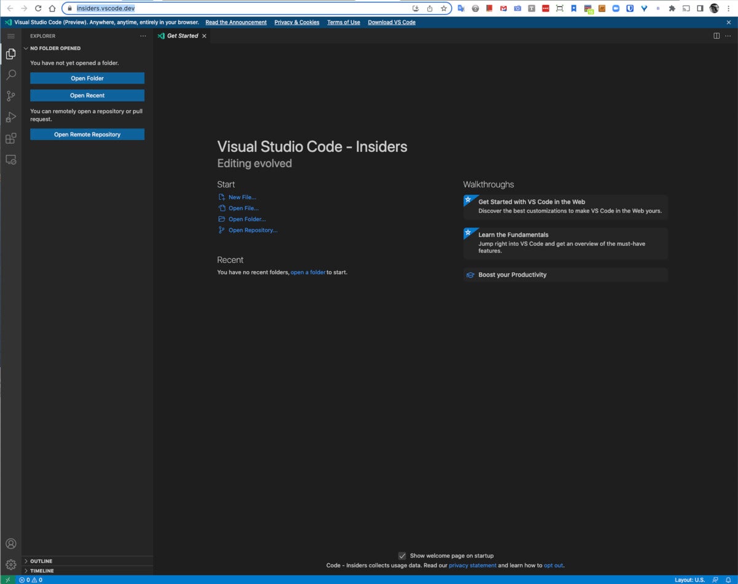Viewport: 738px width, 584px height.
Task: Open the Source Control view
Action: (x=10, y=96)
